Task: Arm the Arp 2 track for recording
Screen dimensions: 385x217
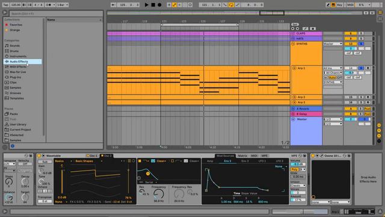Action: click(x=368, y=97)
